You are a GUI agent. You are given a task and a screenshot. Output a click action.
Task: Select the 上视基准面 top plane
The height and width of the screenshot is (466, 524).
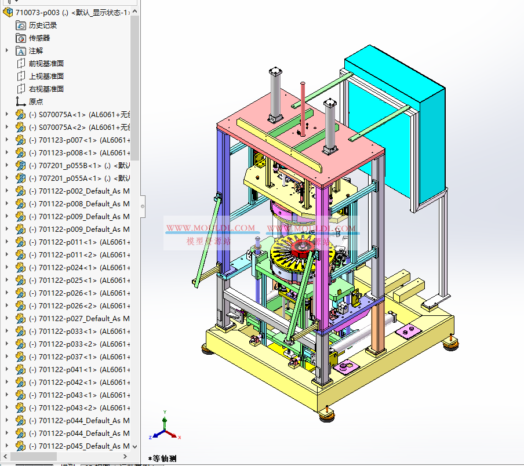(46, 76)
